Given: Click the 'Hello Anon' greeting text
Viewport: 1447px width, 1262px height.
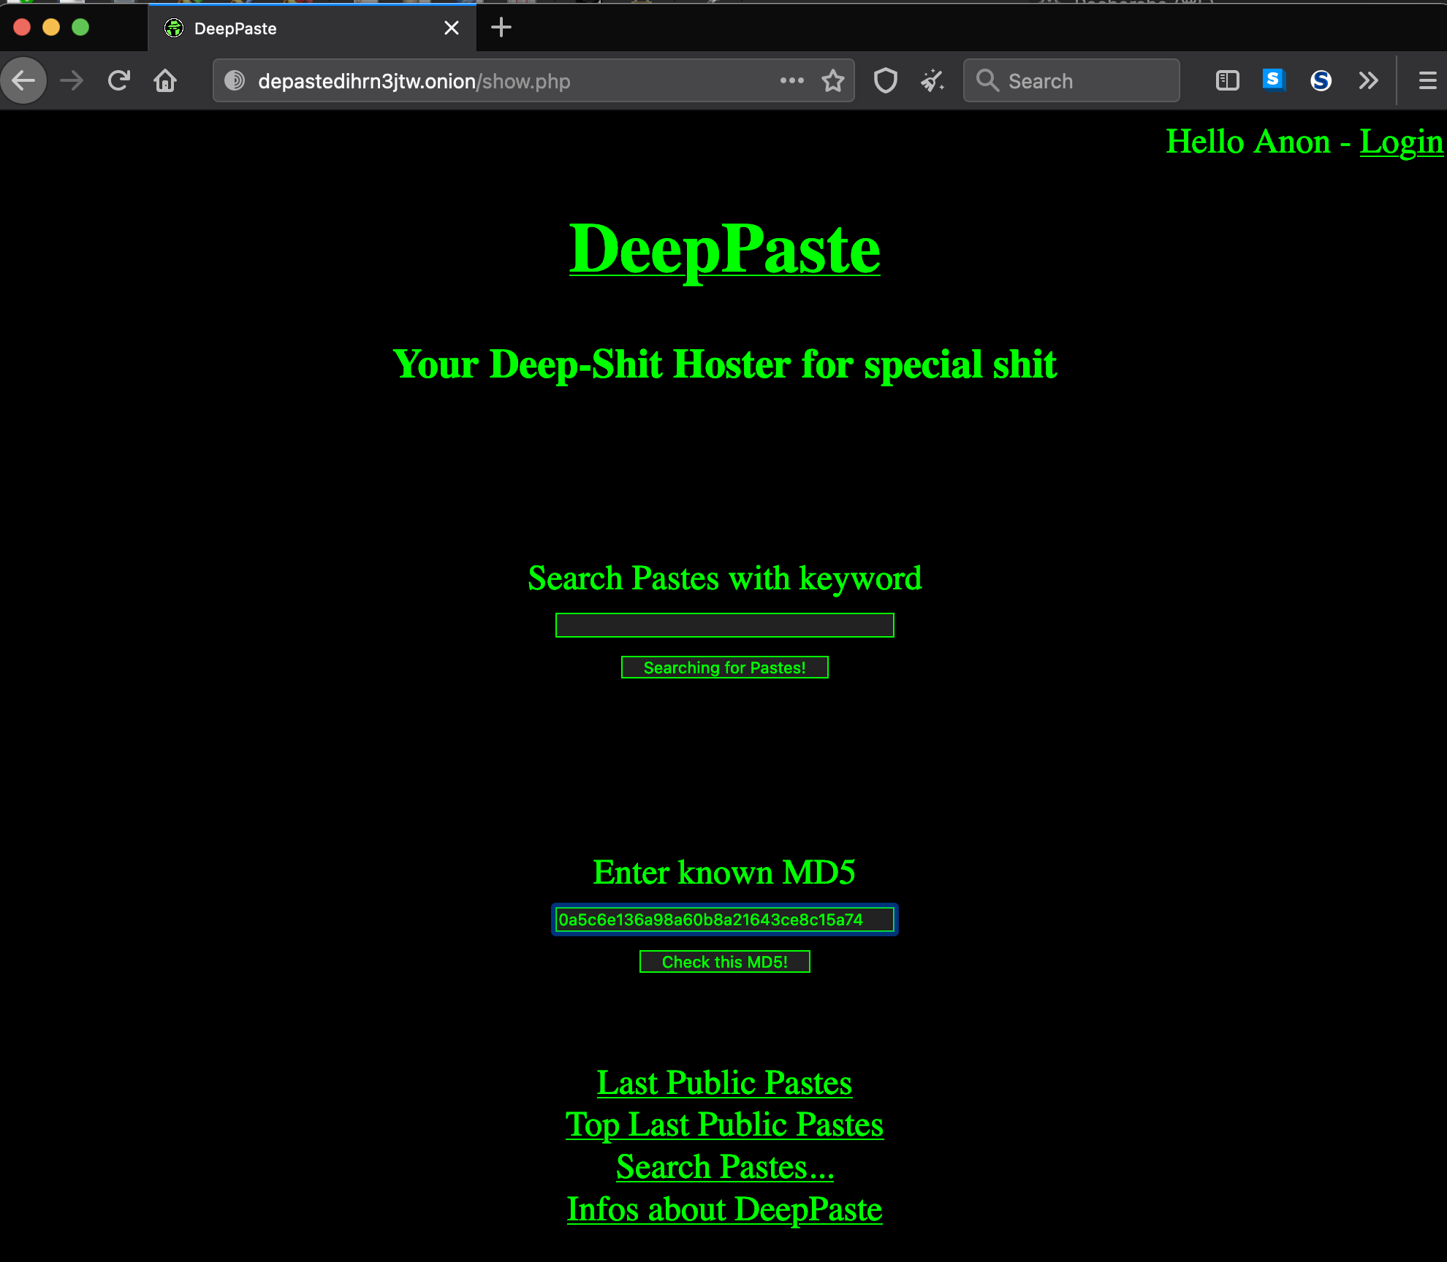Looking at the screenshot, I should (x=1248, y=142).
